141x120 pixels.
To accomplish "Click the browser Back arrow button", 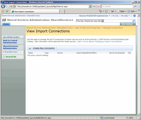I will [3, 6].
